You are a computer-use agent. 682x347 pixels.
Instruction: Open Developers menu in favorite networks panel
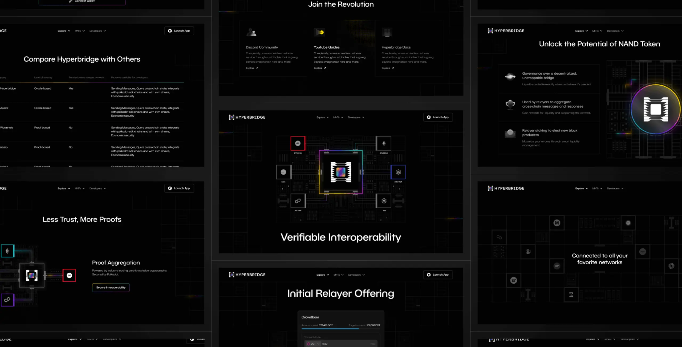(x=615, y=188)
